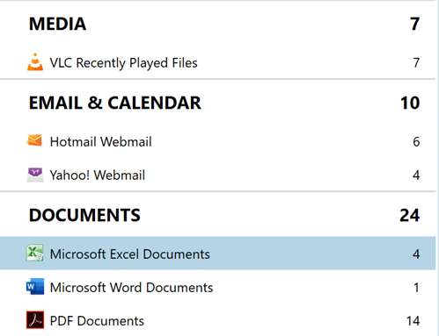Open PDF Documents row
Screen dimensions: 439x336
[x=217, y=320]
